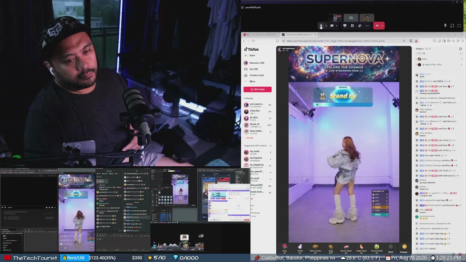466x262 pixels.
Task: Open followed account koyo.mark... in sidebar
Action: click(257, 131)
